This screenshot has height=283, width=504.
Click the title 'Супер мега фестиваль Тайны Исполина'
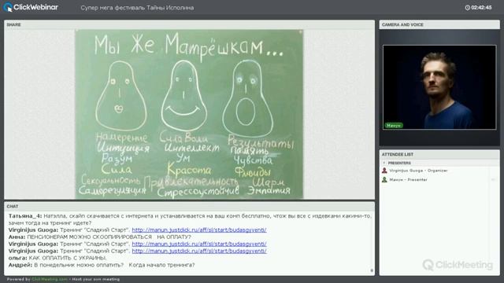click(x=137, y=8)
